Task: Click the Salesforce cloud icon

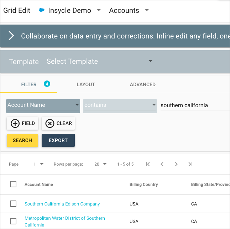Action: click(42, 10)
